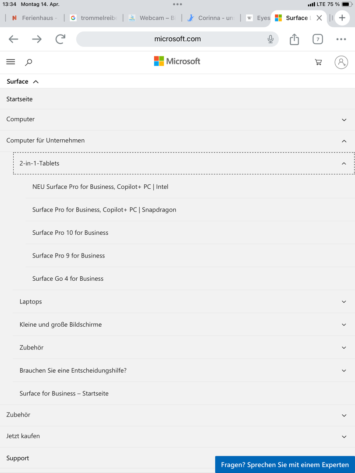Image resolution: width=355 pixels, height=473 pixels.
Task: Open the account sign-in profile icon
Action: [341, 62]
